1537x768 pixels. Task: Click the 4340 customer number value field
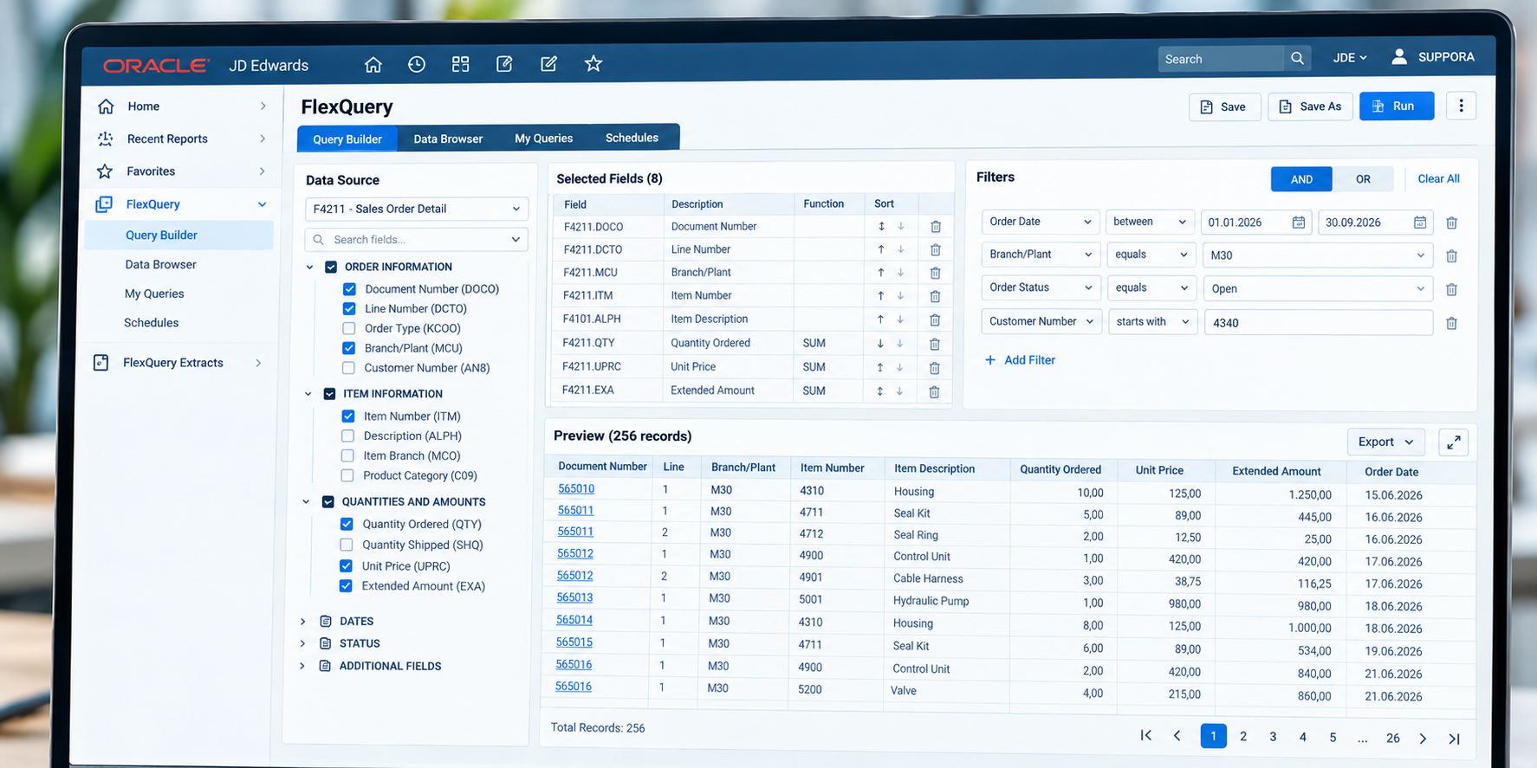pos(1318,322)
